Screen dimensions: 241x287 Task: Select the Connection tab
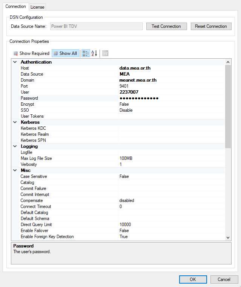[15, 7]
